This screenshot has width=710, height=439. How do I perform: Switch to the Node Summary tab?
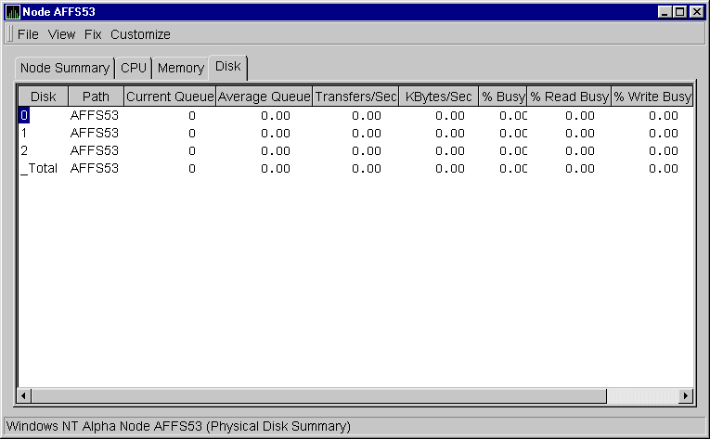[65, 68]
